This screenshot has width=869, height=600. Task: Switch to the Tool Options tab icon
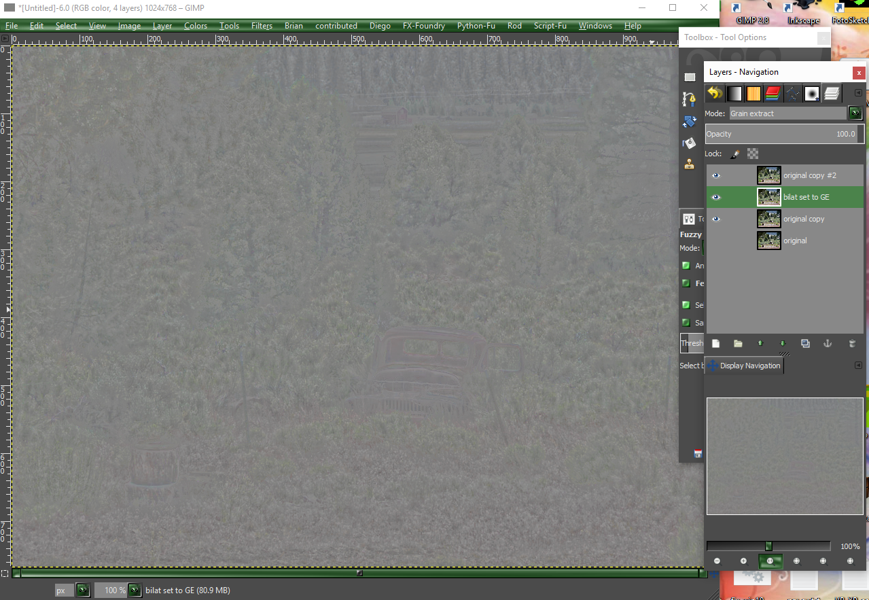(x=689, y=219)
